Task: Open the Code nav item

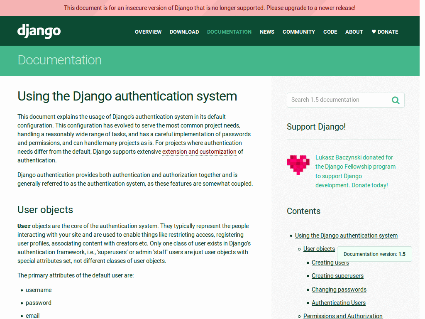Action: click(330, 32)
